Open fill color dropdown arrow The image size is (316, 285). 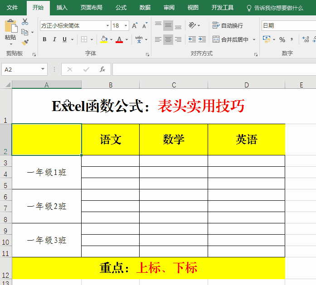pos(111,40)
